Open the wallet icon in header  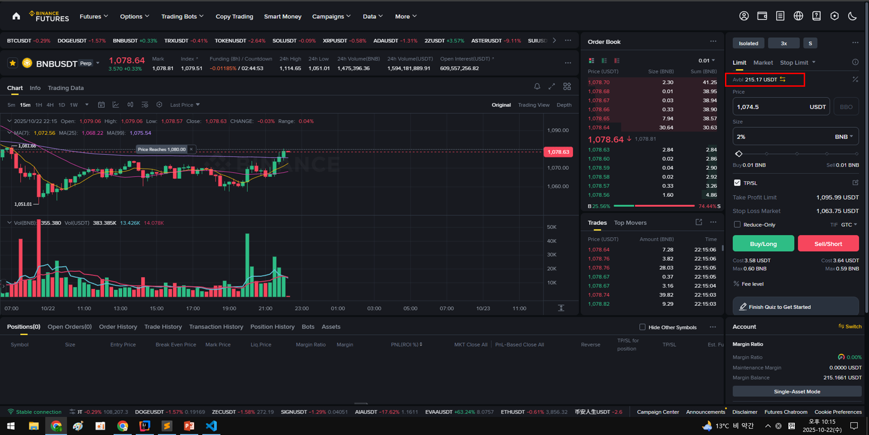762,16
